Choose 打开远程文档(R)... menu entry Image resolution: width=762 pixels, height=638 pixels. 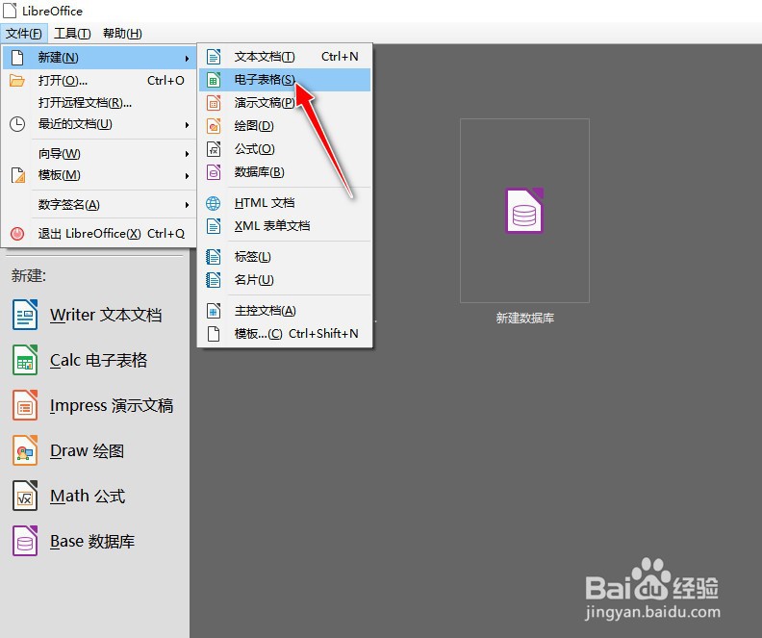click(99, 103)
